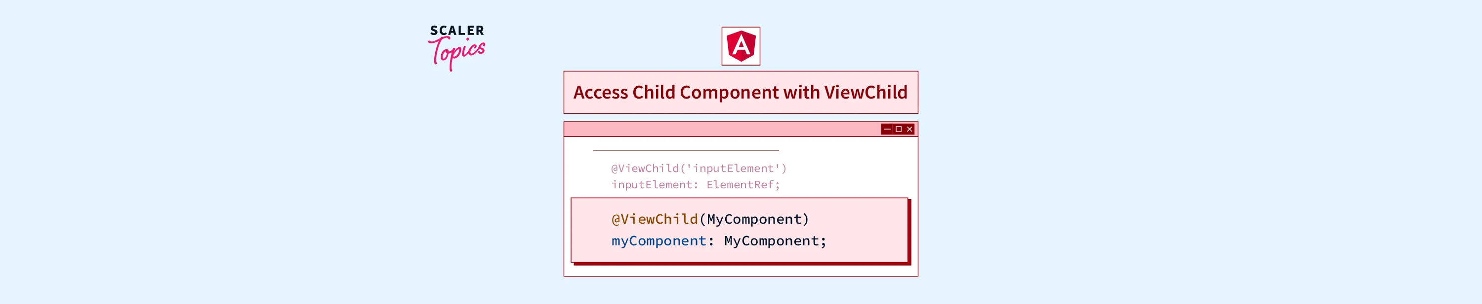
Task: Click the faded "inputElement:" property name
Action: (655, 185)
